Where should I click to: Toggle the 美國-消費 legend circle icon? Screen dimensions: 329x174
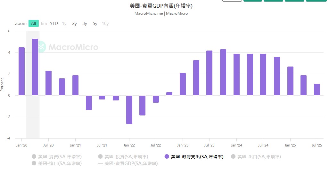(34, 157)
